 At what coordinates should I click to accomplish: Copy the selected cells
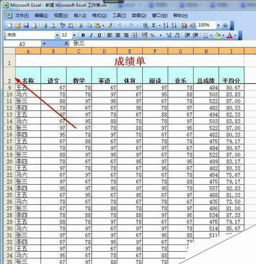tap(89, 26)
